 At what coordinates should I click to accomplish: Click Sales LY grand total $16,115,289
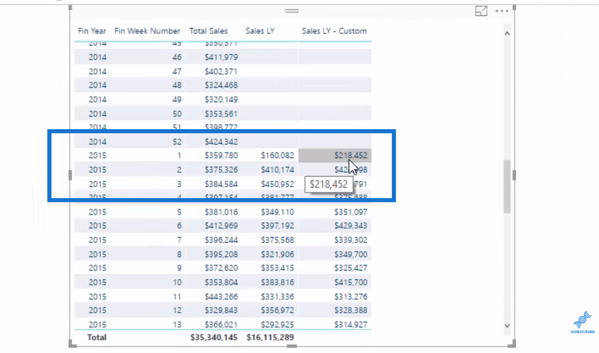pyautogui.click(x=270, y=337)
